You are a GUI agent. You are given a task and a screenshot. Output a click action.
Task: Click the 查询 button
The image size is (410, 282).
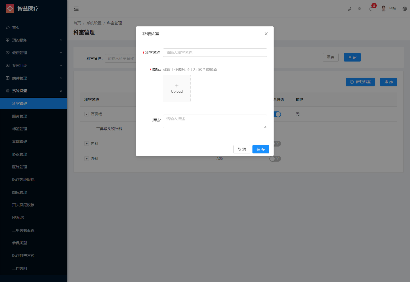click(x=352, y=57)
